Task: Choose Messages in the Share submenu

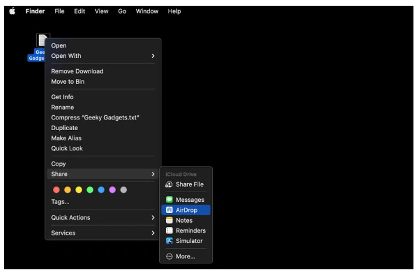Action: coord(186,199)
